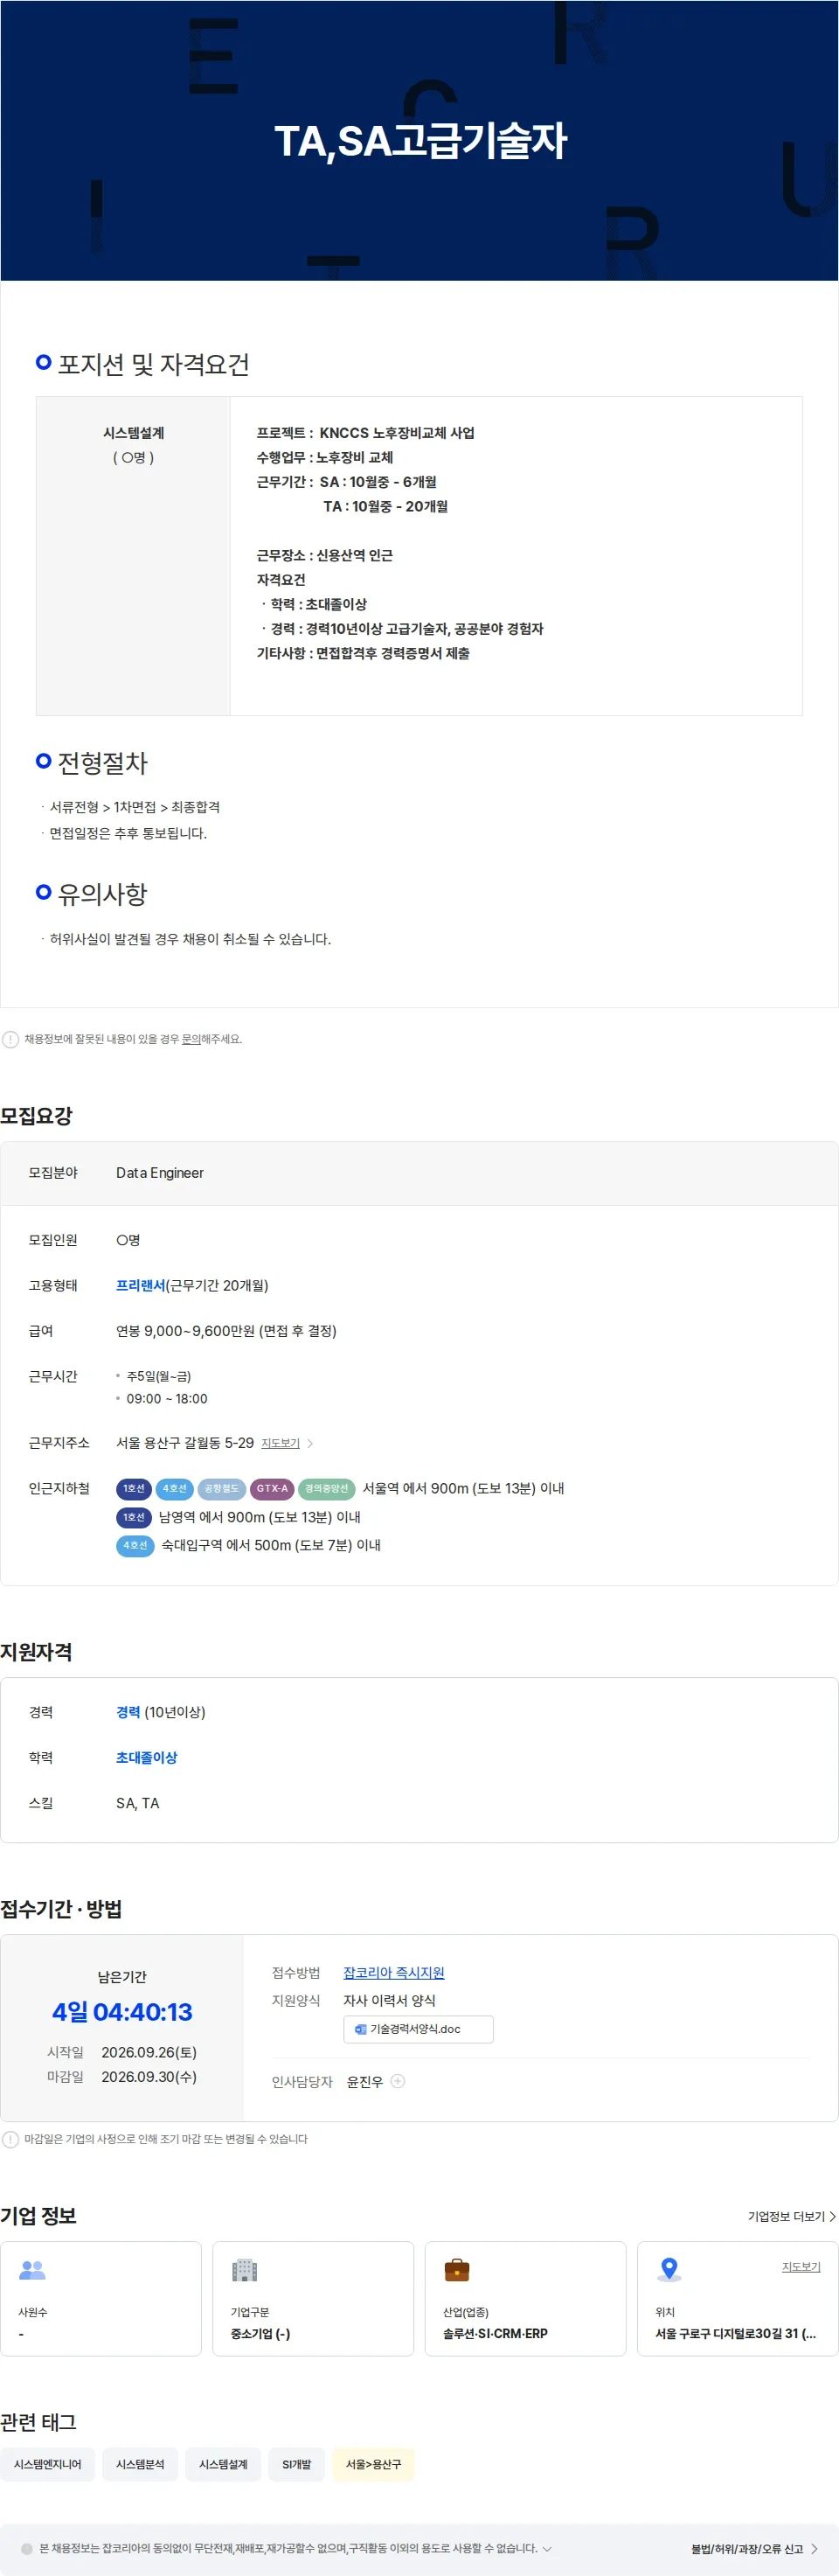Open 기업정보 더보기
This screenshot has width=839, height=2576.
792,2216
